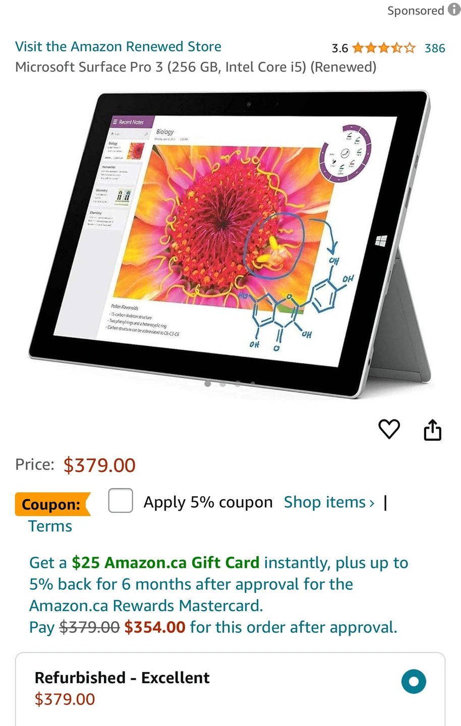Open the 386 customer ratings link
The width and height of the screenshot is (461, 726).
click(x=435, y=48)
